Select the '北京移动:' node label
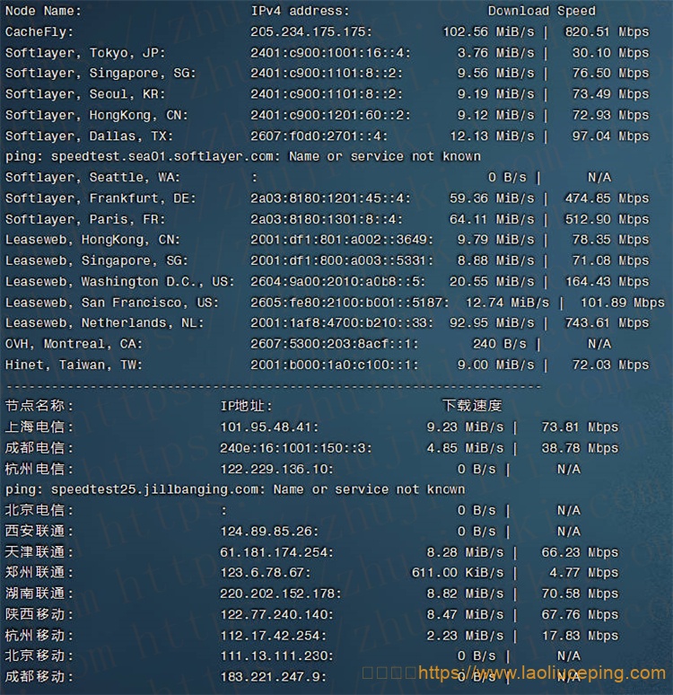This screenshot has height=695, width=673. 39,656
